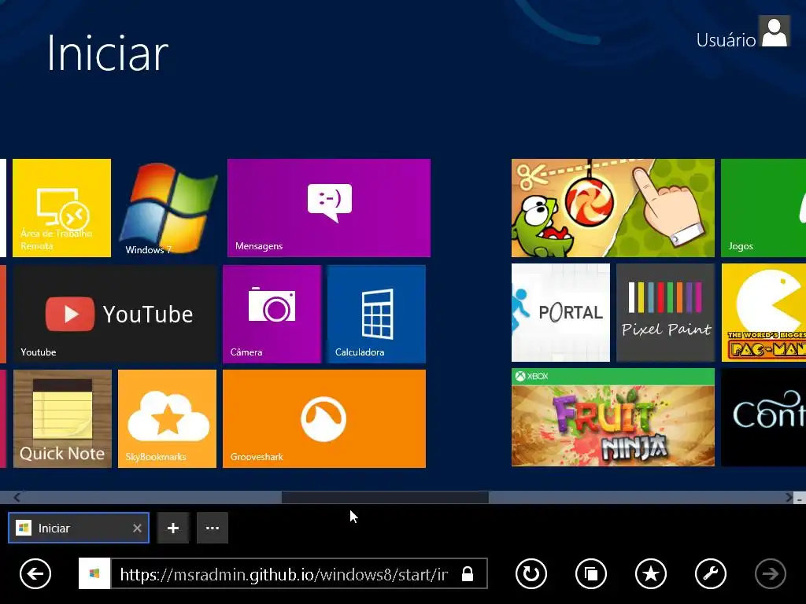Open the Windows 7 tile
Screen dimensions: 806x604
pyautogui.click(x=168, y=208)
